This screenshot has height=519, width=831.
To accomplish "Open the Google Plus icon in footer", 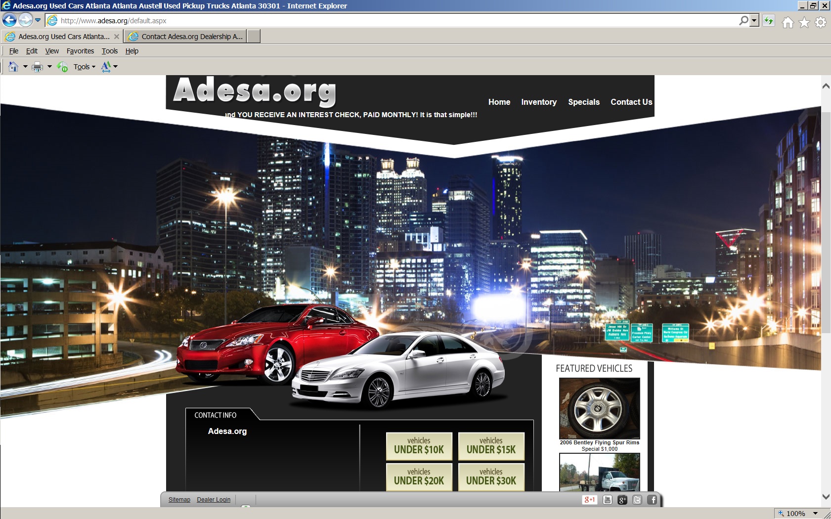I will [622, 500].
